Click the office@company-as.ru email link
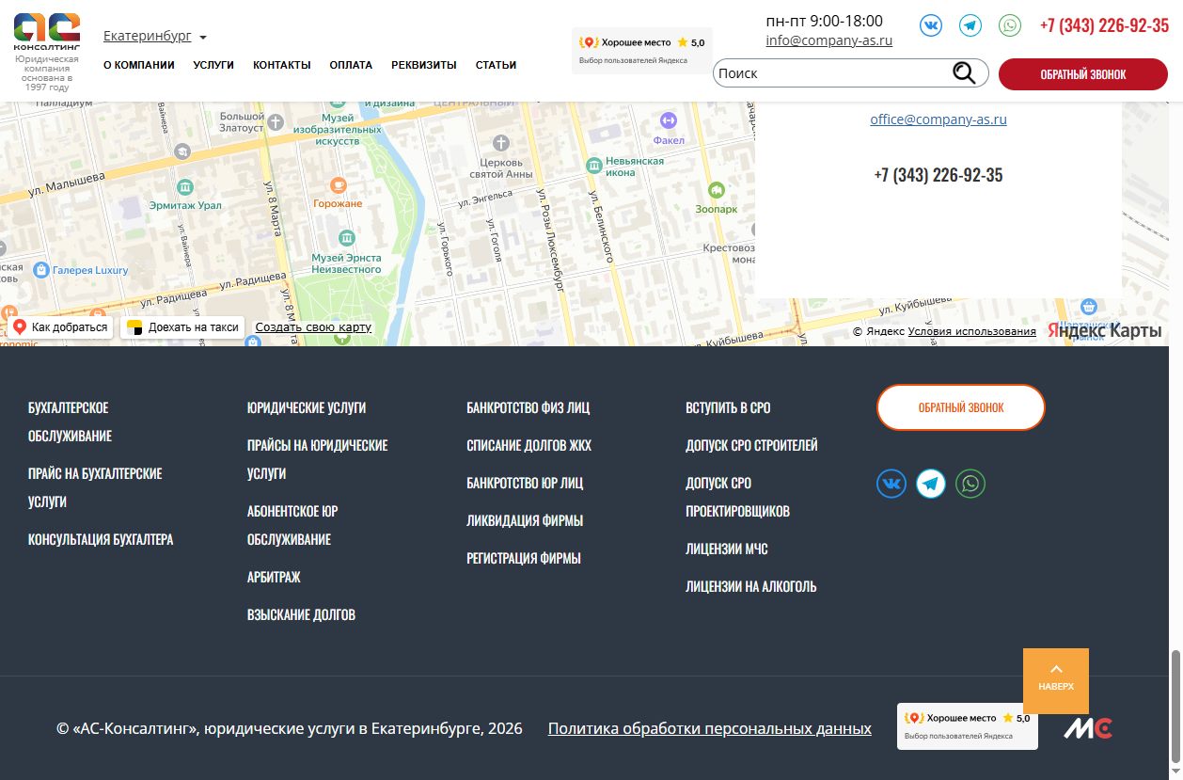Screen dimensions: 1183x780 coord(939,119)
